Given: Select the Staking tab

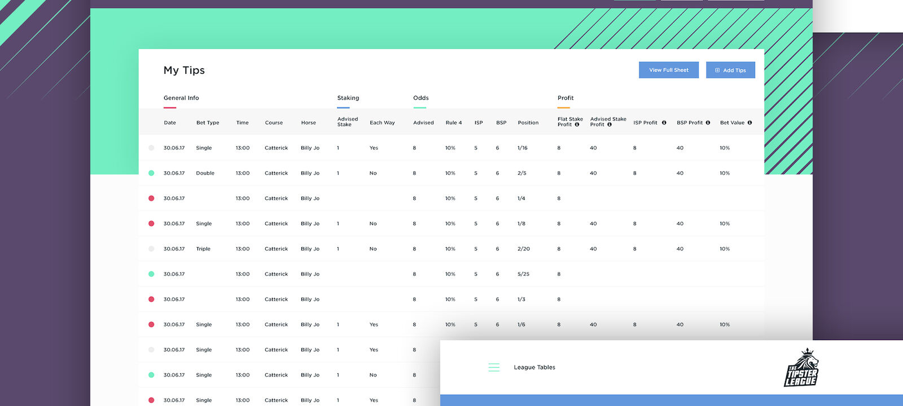Looking at the screenshot, I should pos(348,98).
